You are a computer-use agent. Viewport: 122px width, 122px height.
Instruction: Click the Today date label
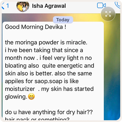63,20
